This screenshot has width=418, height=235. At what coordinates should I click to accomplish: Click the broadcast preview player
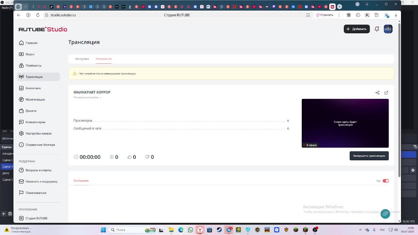click(x=345, y=123)
